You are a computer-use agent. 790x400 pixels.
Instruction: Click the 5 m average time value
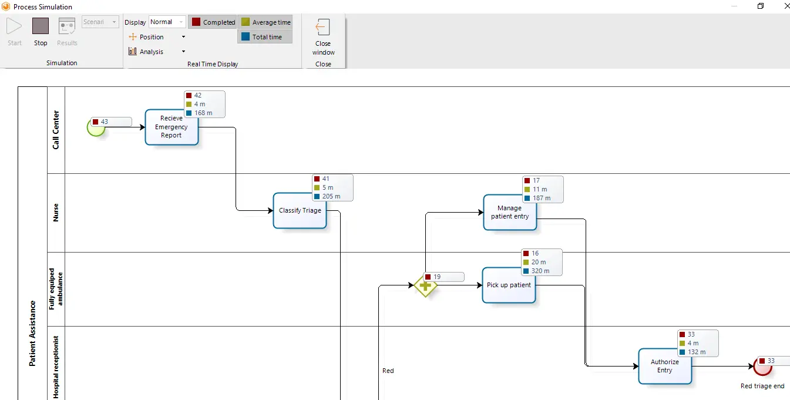pos(328,187)
